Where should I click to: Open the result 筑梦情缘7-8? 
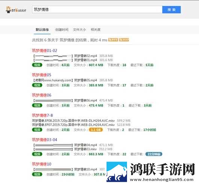42,115
